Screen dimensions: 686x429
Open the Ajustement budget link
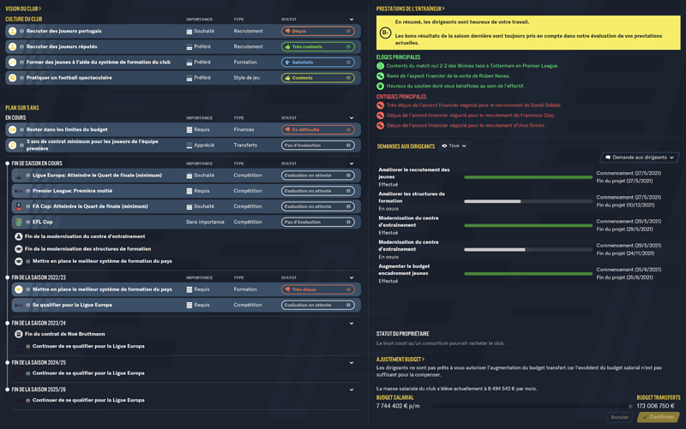click(400, 360)
